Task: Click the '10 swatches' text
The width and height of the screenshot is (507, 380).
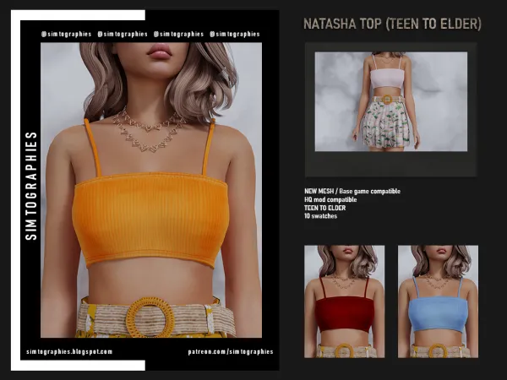Action: (x=321, y=216)
